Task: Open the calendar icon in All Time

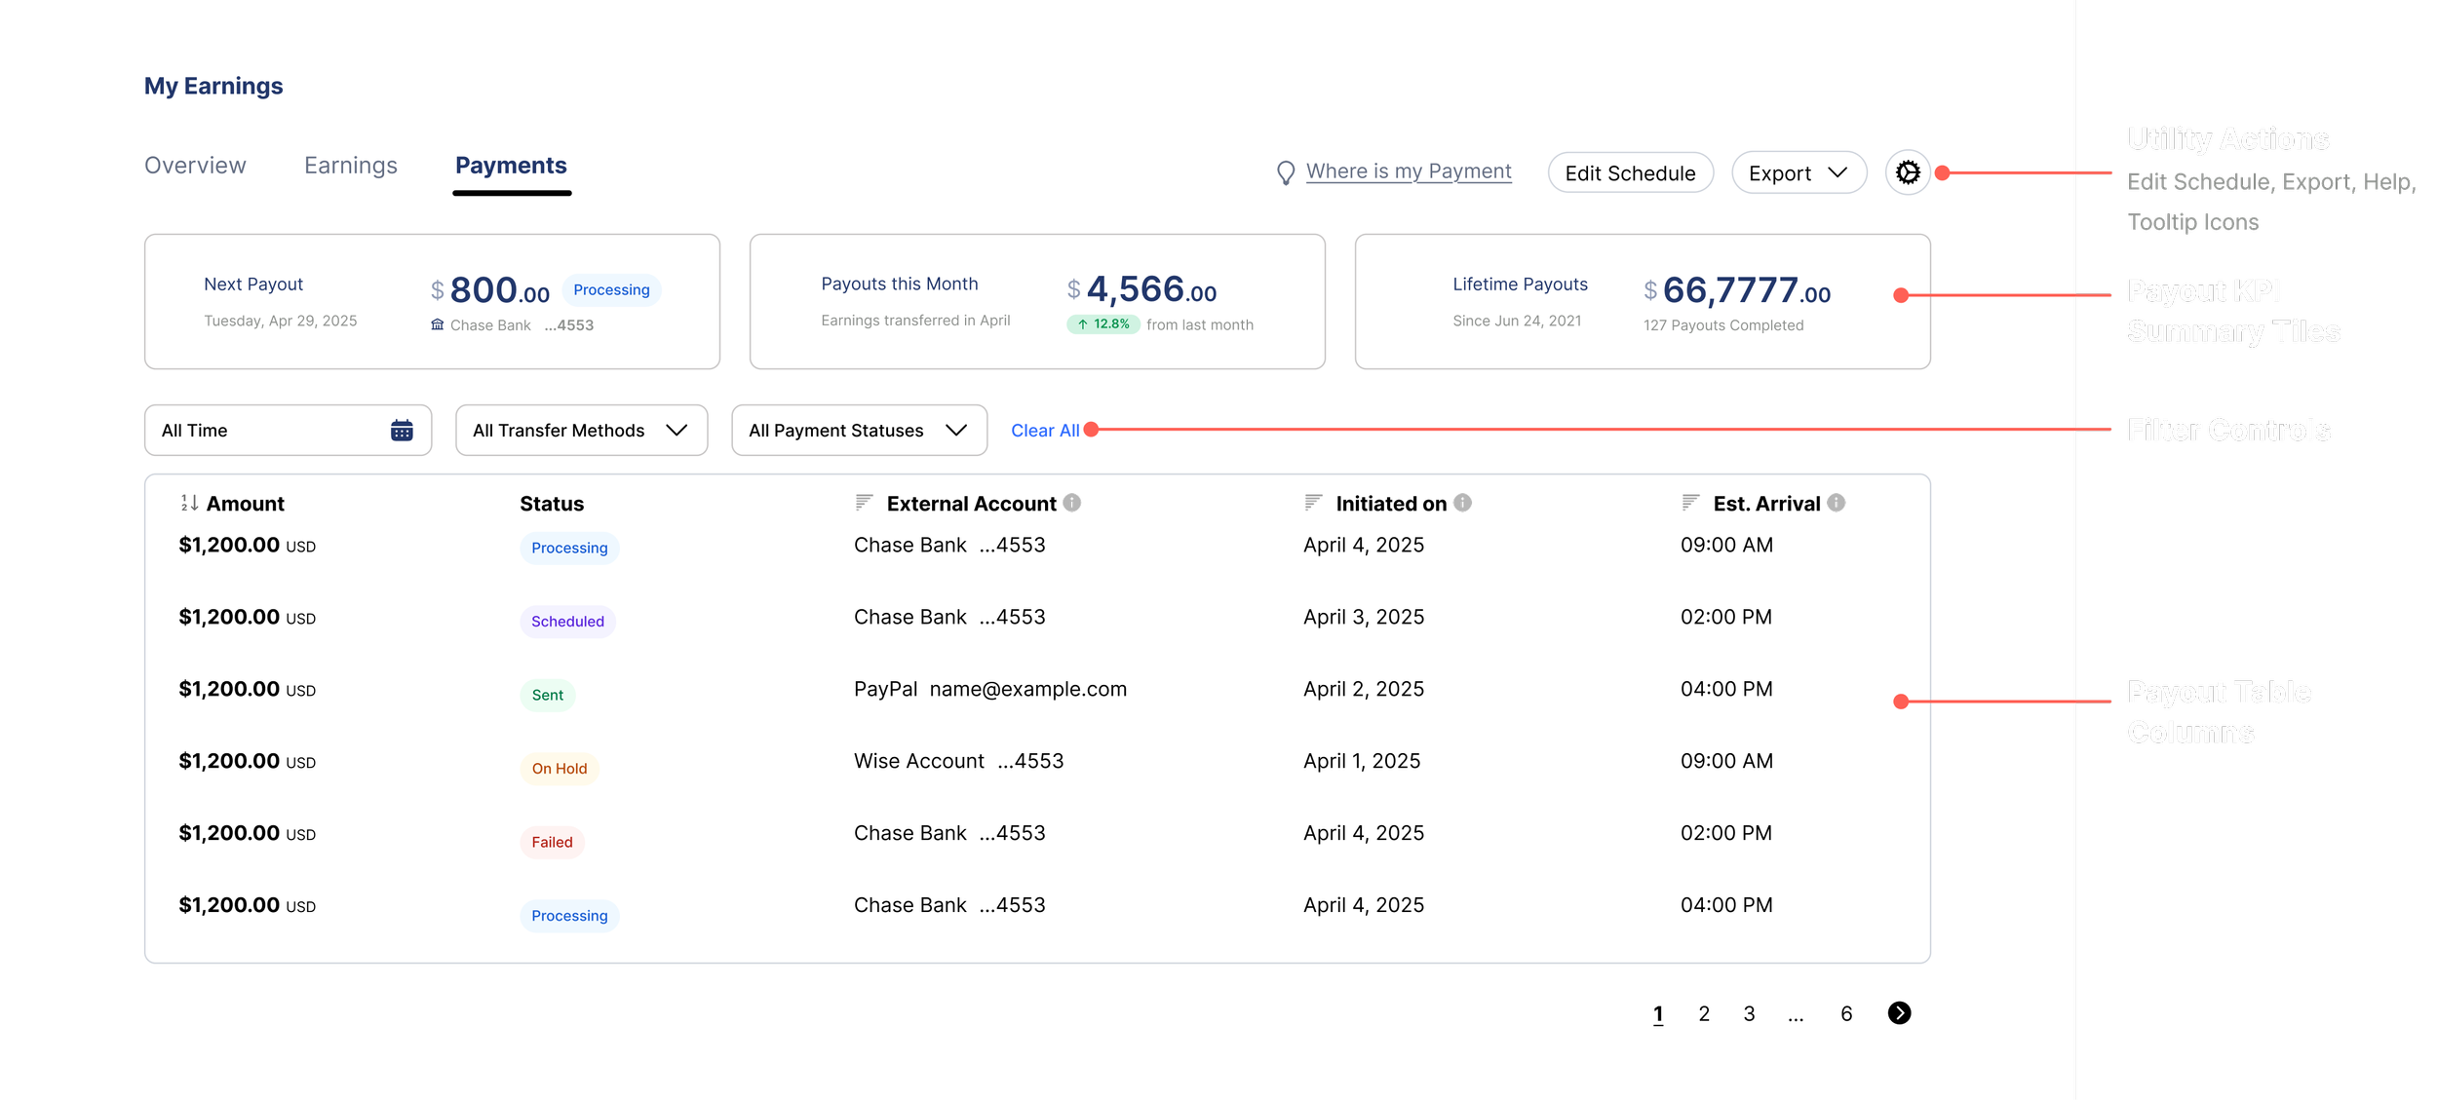Action: [402, 430]
